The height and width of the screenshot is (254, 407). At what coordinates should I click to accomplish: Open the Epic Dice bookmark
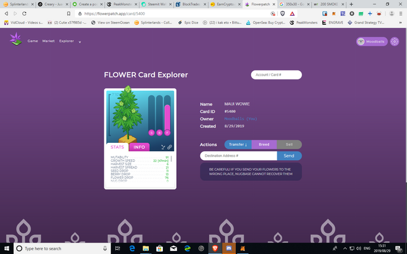188,23
